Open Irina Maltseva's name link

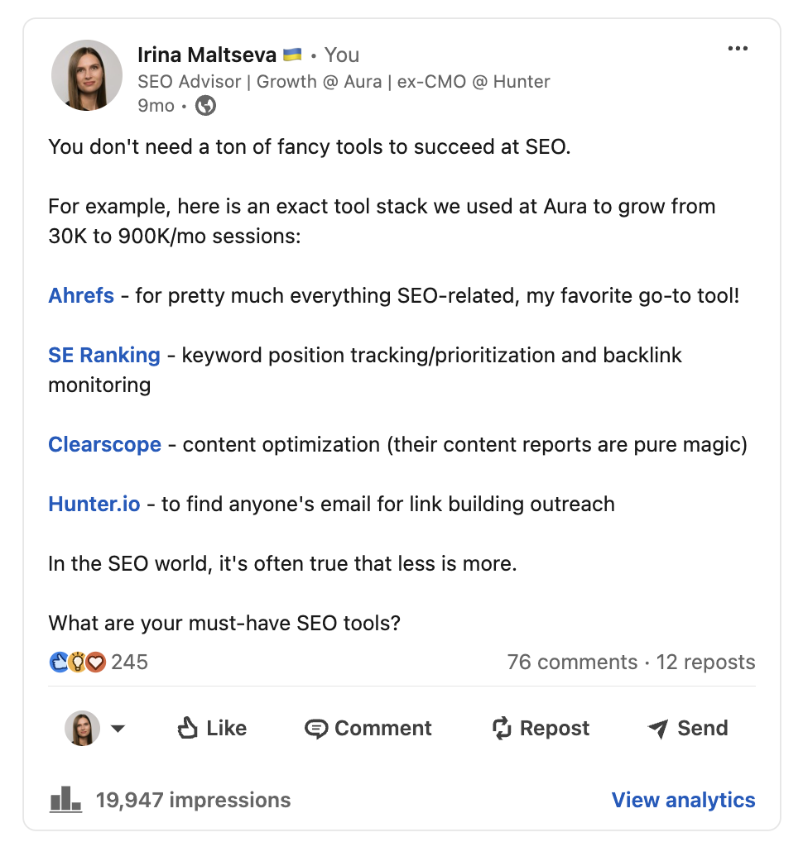click(x=207, y=55)
